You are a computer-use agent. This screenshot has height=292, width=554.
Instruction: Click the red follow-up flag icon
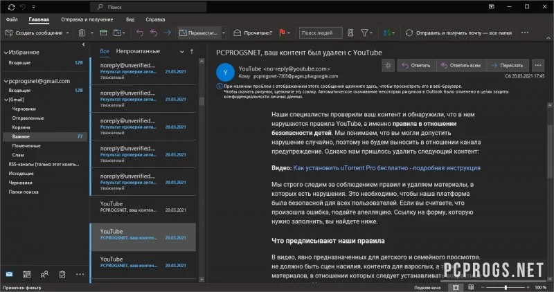pos(282,33)
